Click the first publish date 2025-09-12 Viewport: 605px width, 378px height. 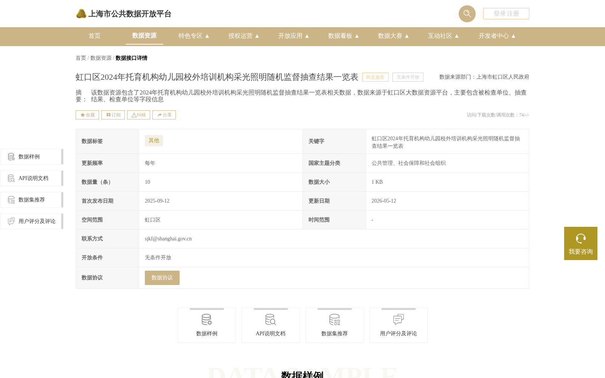[x=157, y=201]
